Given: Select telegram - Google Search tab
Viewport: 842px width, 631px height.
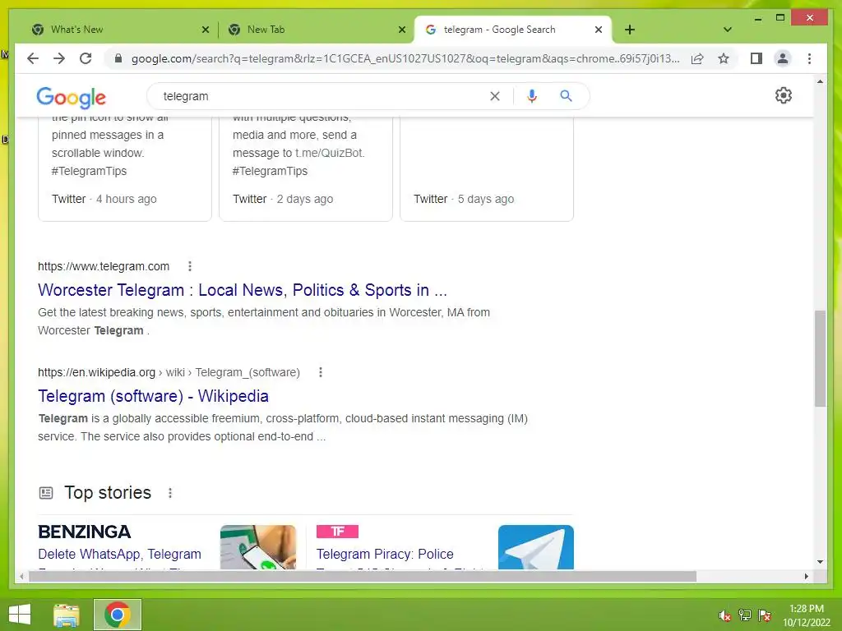Looking at the screenshot, I should pos(499,30).
